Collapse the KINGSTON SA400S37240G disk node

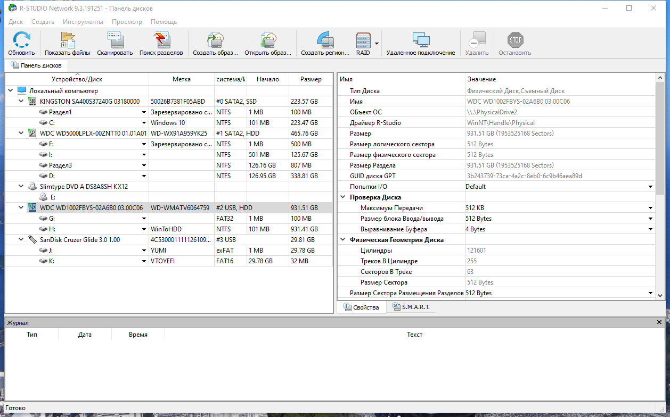click(21, 102)
